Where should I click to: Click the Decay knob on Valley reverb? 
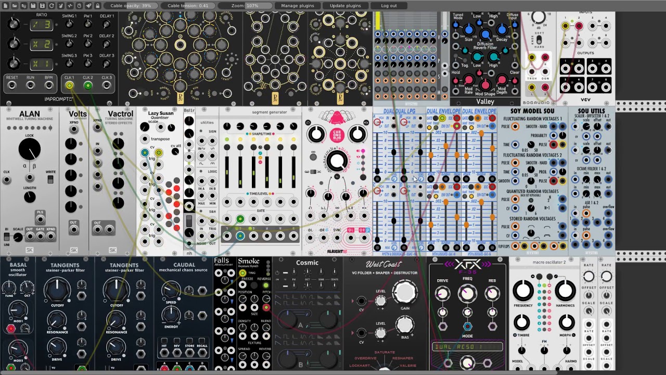tap(502, 30)
